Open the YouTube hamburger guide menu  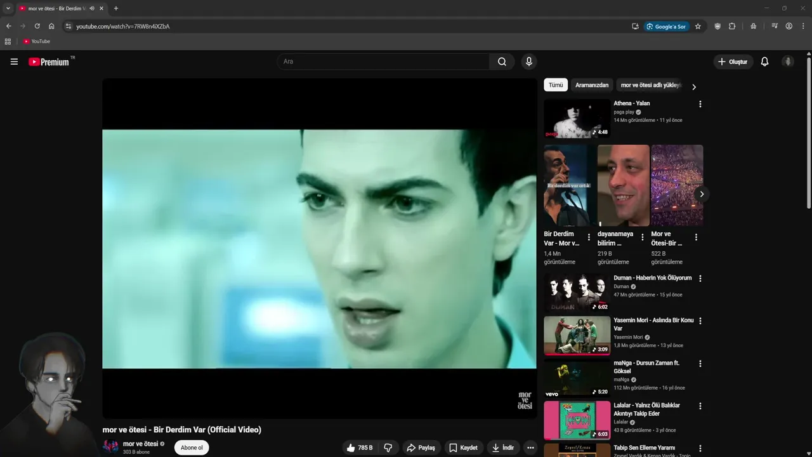click(x=14, y=62)
